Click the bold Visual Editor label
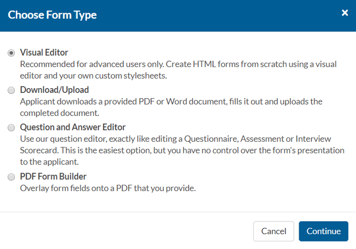 pyautogui.click(x=44, y=53)
